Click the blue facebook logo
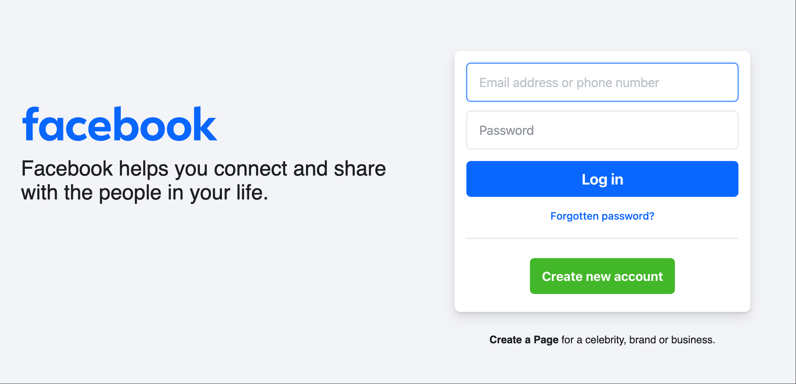 point(120,124)
